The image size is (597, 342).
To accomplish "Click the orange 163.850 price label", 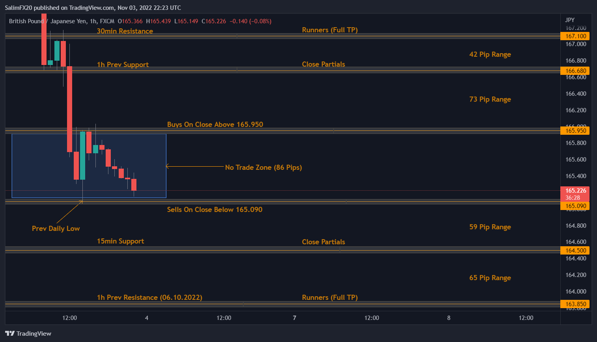I will point(574,304).
